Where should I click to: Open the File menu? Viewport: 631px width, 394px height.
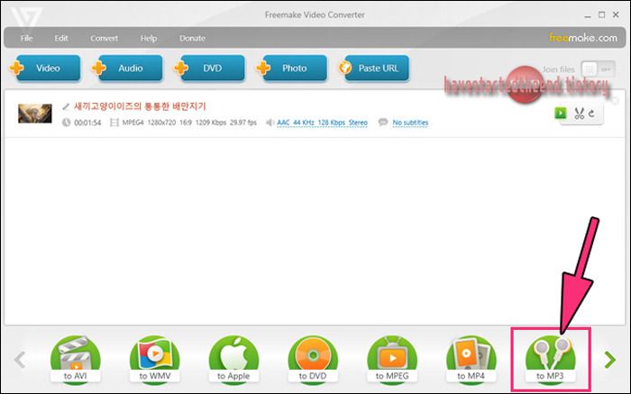[x=26, y=38]
